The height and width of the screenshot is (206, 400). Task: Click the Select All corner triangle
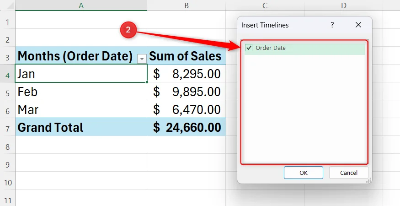coord(10,6)
